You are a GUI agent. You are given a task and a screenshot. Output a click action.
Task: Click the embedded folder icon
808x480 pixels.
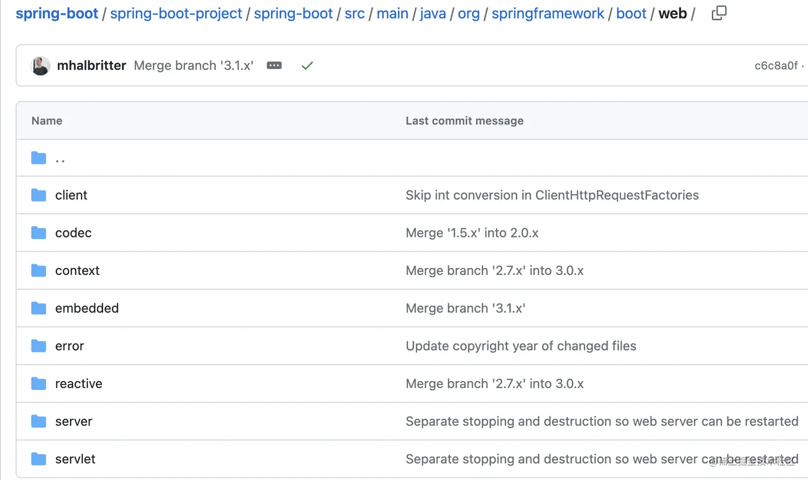coord(38,308)
